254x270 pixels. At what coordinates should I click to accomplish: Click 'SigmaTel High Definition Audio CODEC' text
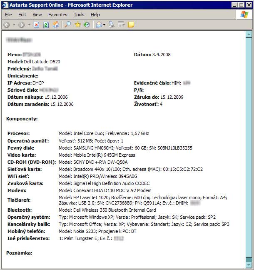click(x=112, y=183)
